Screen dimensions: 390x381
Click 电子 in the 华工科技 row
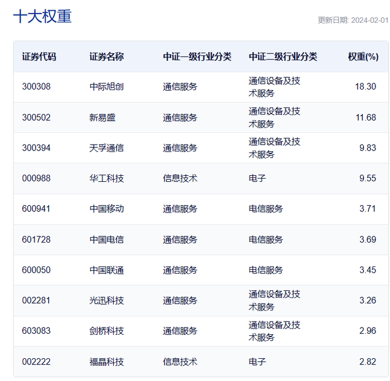257,179
